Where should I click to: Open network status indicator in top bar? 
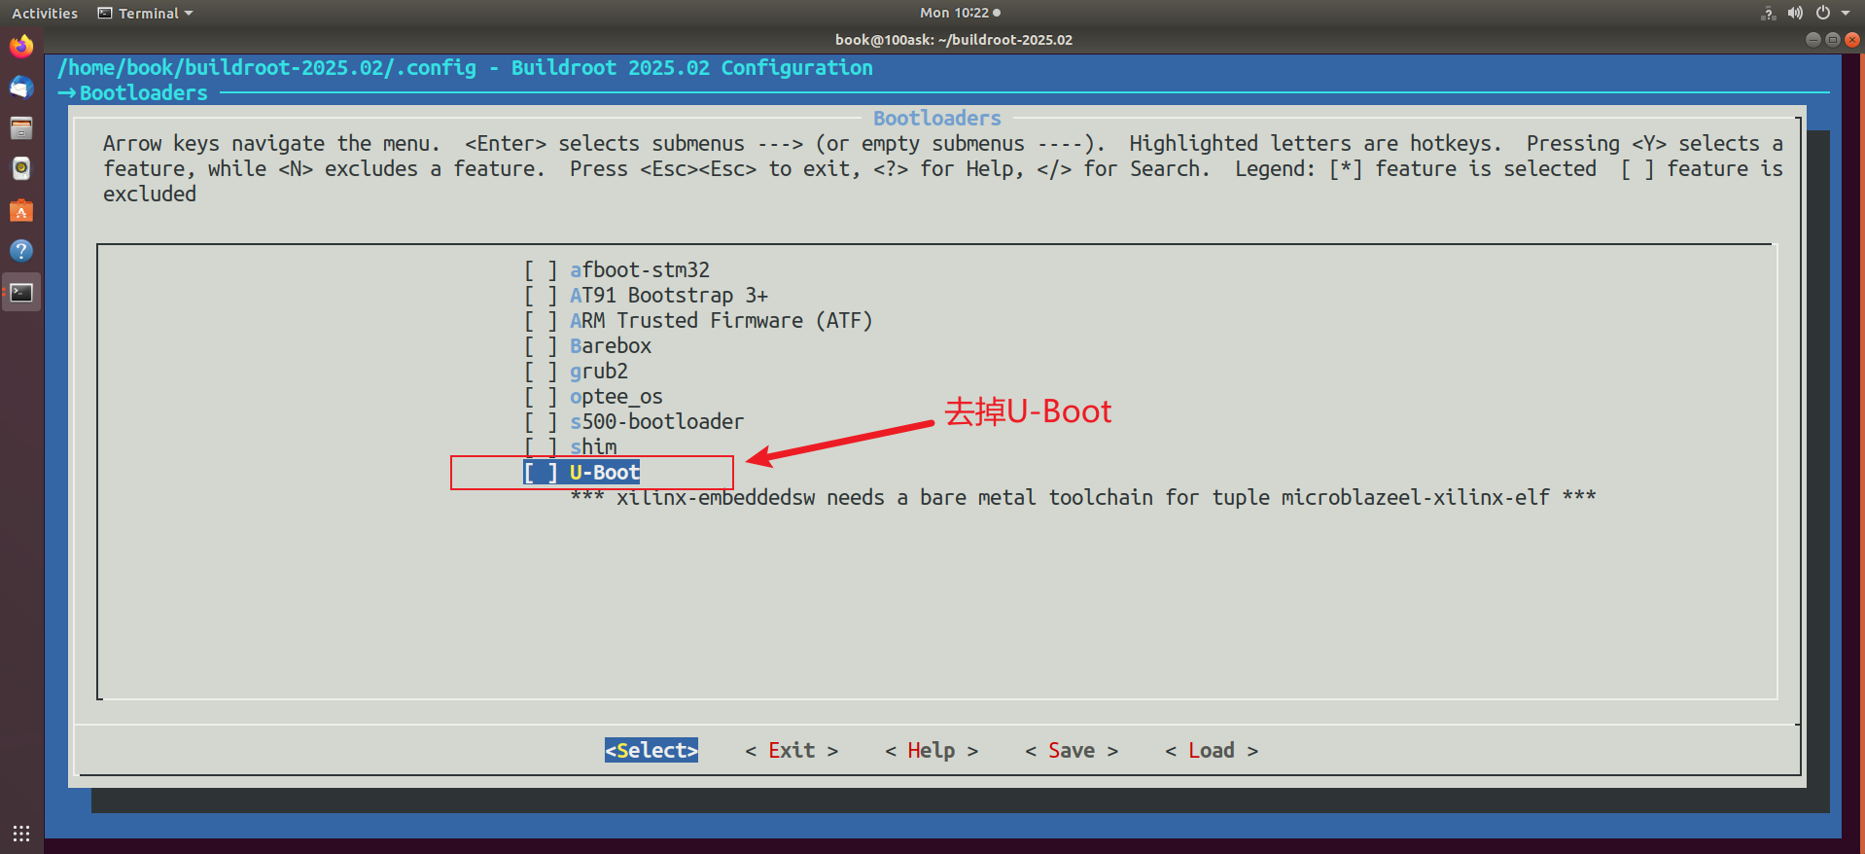click(1768, 13)
